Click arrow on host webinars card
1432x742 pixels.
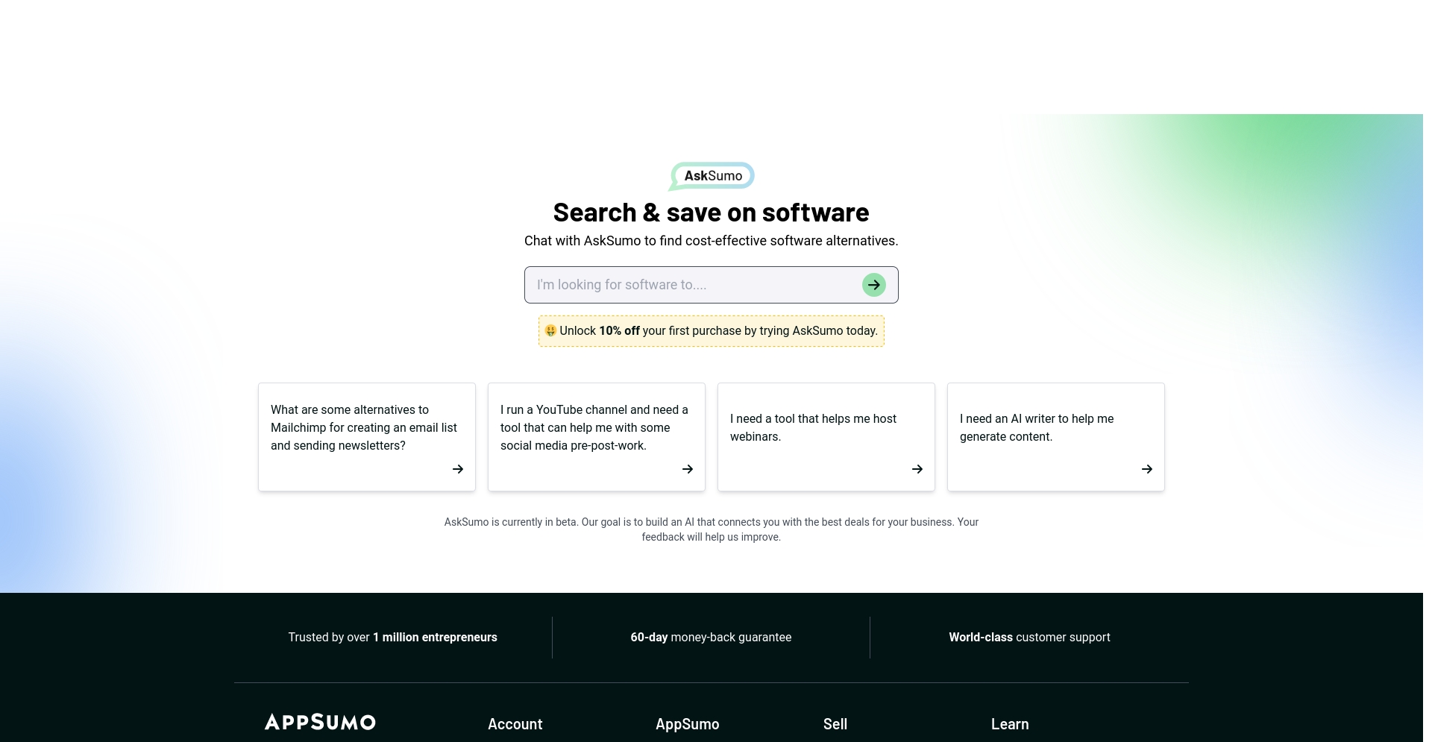pyautogui.click(x=917, y=469)
